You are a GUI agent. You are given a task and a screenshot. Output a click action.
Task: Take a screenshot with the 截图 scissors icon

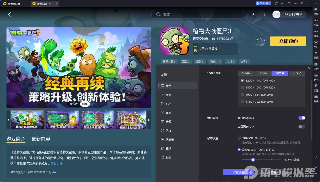coord(316,53)
